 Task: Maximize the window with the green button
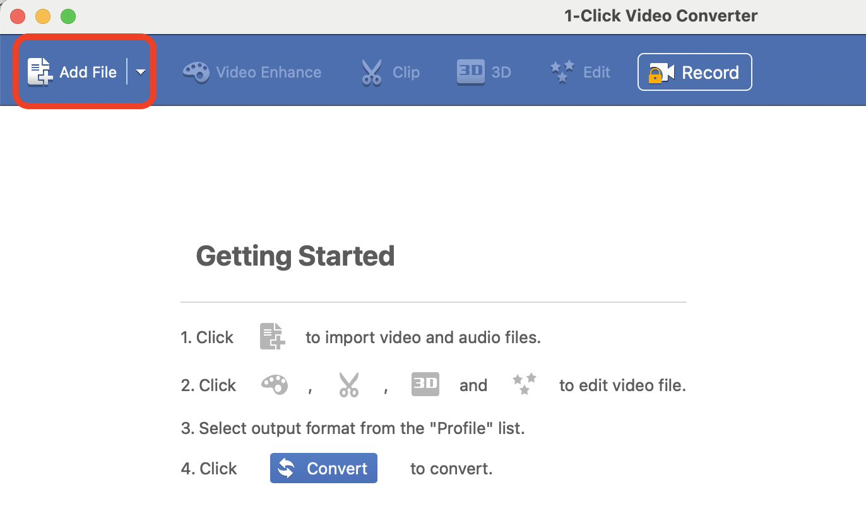tap(68, 16)
